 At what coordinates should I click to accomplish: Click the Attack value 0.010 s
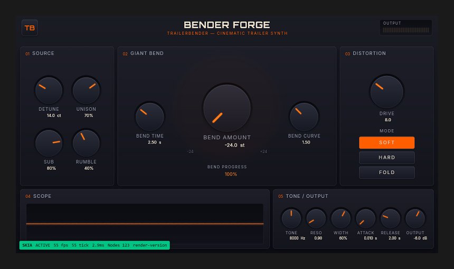tap(370, 238)
